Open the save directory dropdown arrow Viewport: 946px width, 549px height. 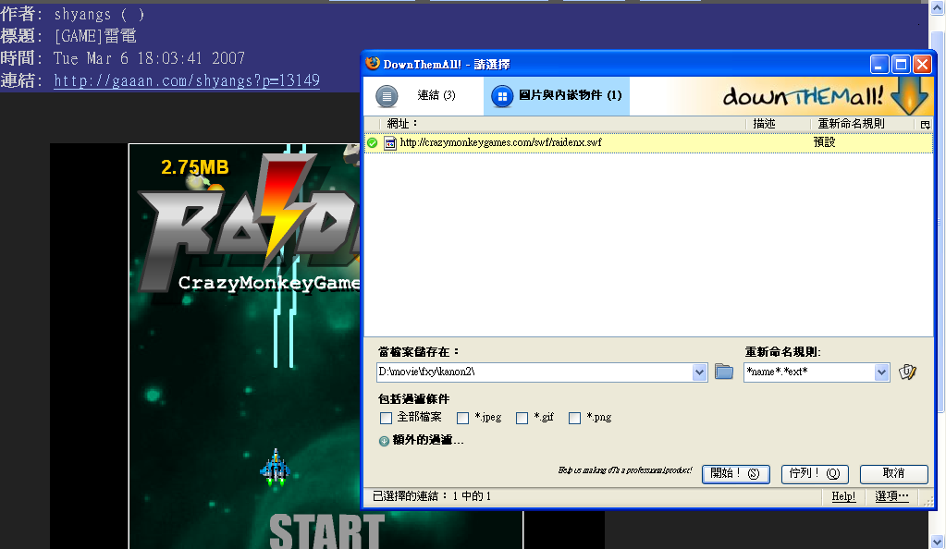(x=699, y=372)
